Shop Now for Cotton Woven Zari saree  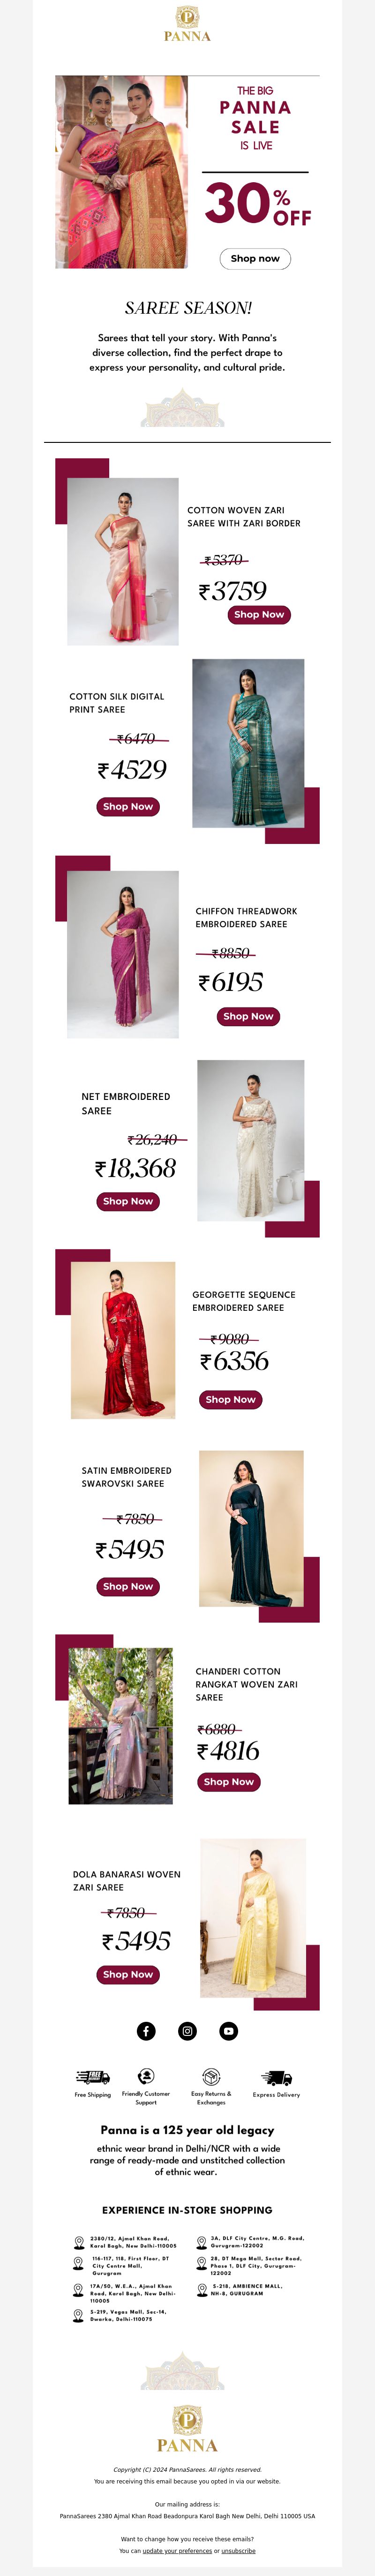(259, 614)
